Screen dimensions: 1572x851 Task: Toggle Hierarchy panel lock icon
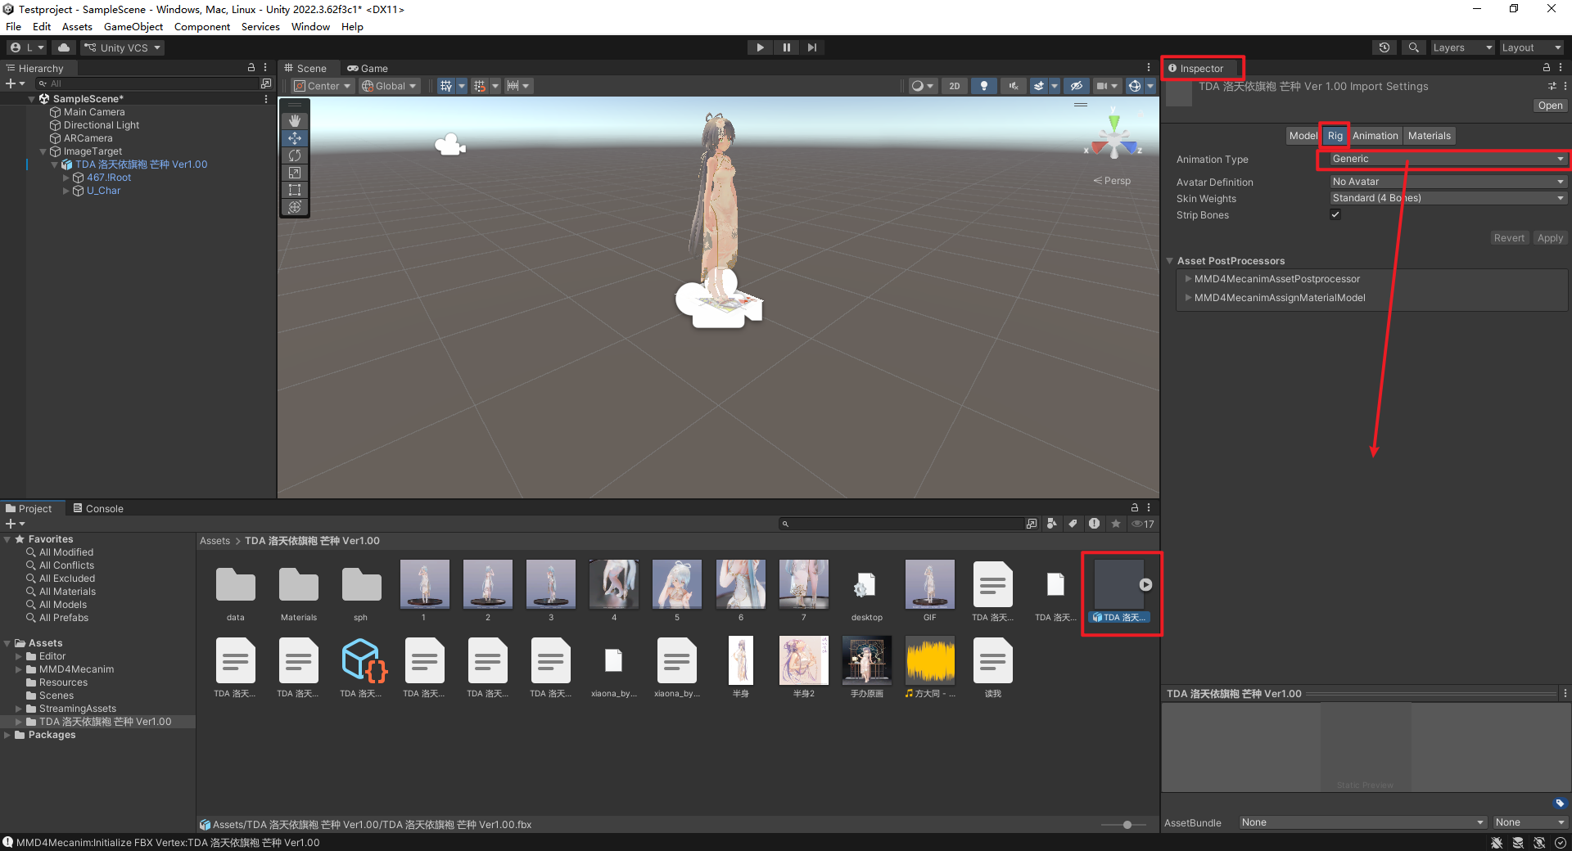coord(251,68)
